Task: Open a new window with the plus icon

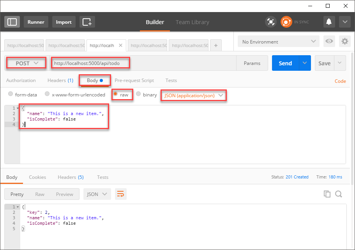Action: tap(87, 22)
